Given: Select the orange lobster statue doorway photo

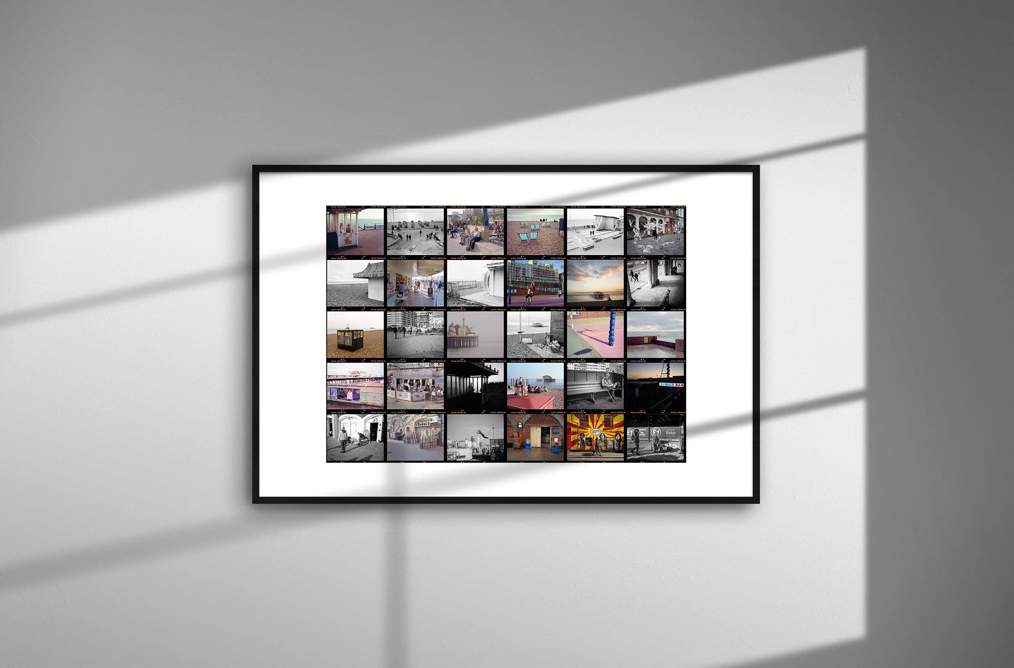Looking at the screenshot, I should pos(535,438).
